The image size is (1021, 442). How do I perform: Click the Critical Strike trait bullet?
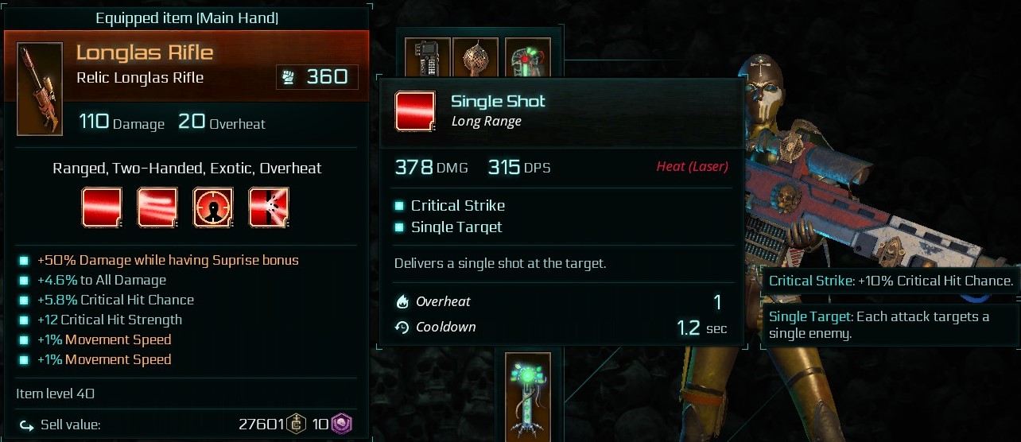click(x=400, y=206)
